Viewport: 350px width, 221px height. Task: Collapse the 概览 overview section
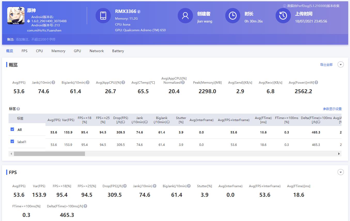point(340,65)
